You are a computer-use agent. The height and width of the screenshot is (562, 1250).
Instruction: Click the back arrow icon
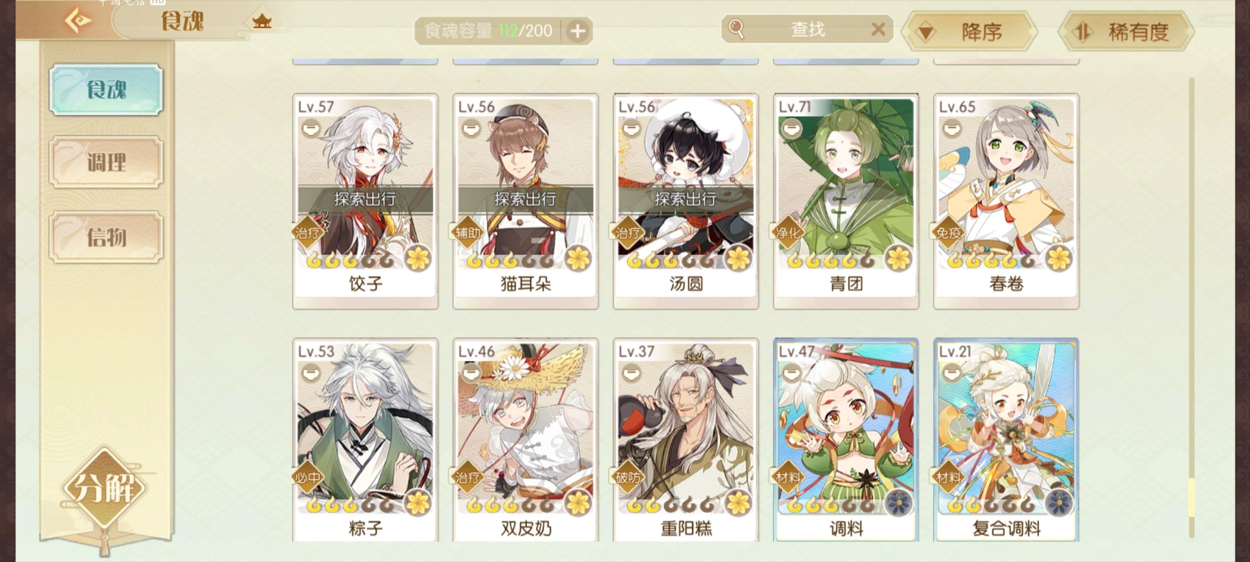tap(78, 20)
